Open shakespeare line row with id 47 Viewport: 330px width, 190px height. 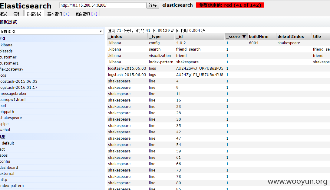click(219, 138)
